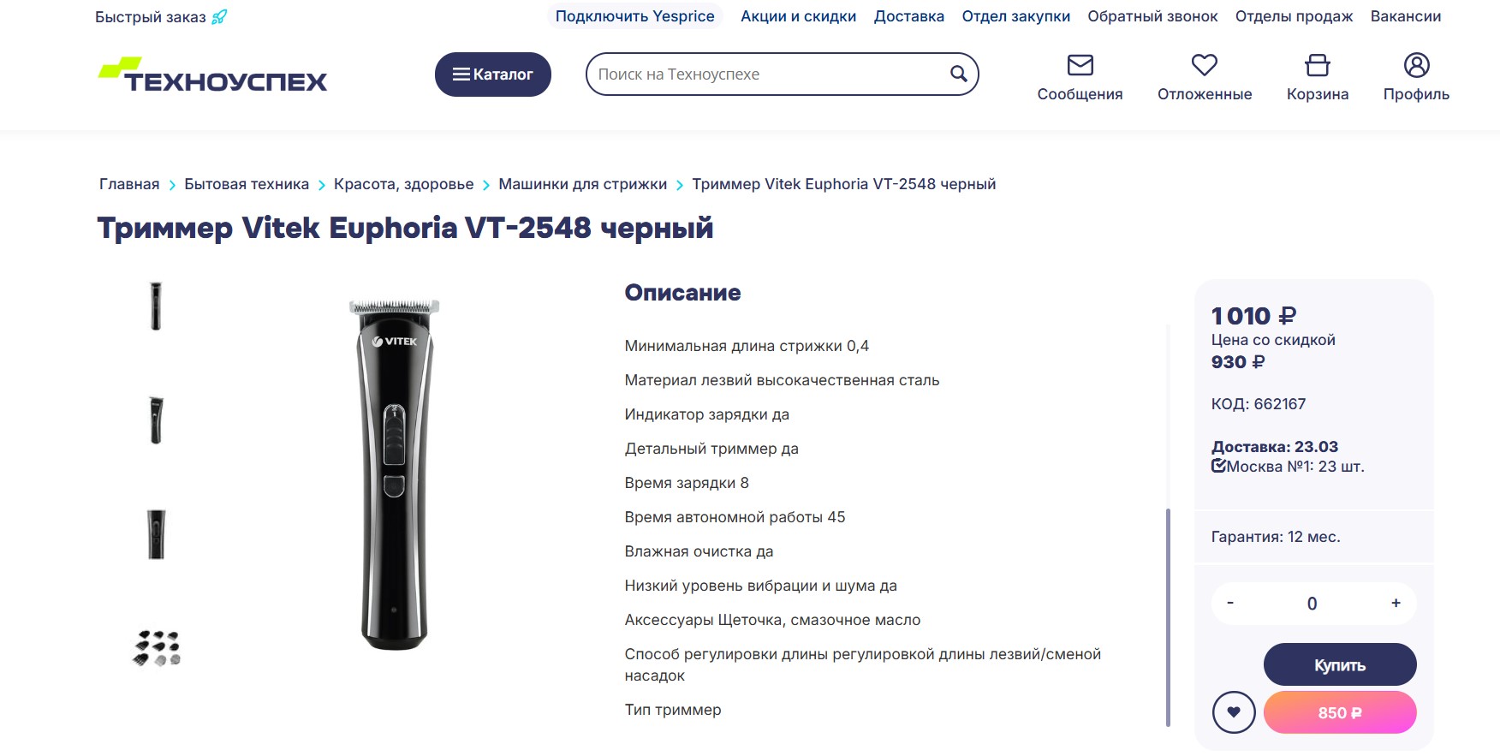
Task: Select the accessories thumbnail image
Action: (157, 648)
